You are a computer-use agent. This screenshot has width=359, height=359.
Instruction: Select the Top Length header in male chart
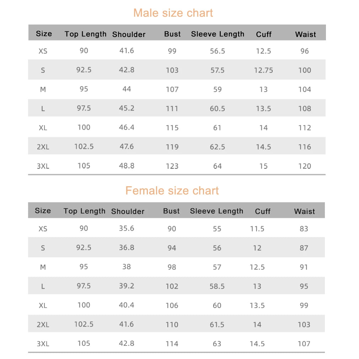click(x=85, y=34)
